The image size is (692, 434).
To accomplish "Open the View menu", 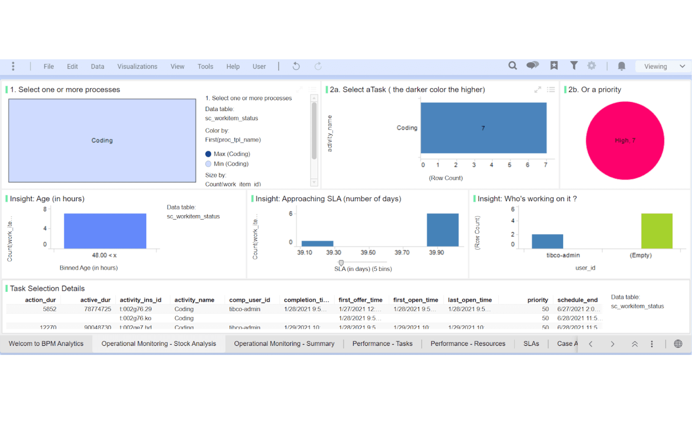I will pos(177,67).
